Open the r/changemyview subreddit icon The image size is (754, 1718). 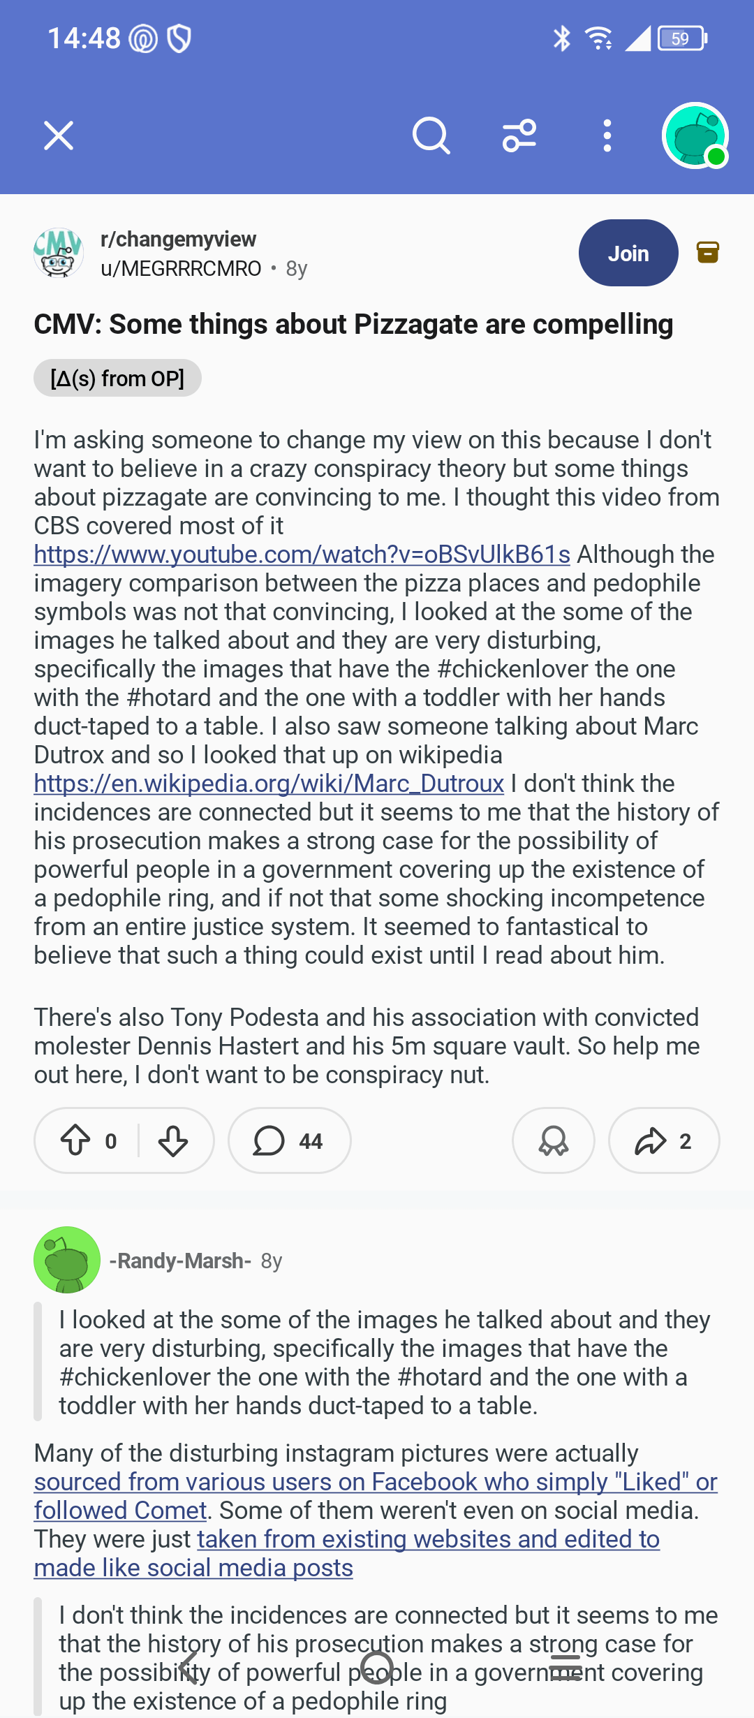point(59,253)
